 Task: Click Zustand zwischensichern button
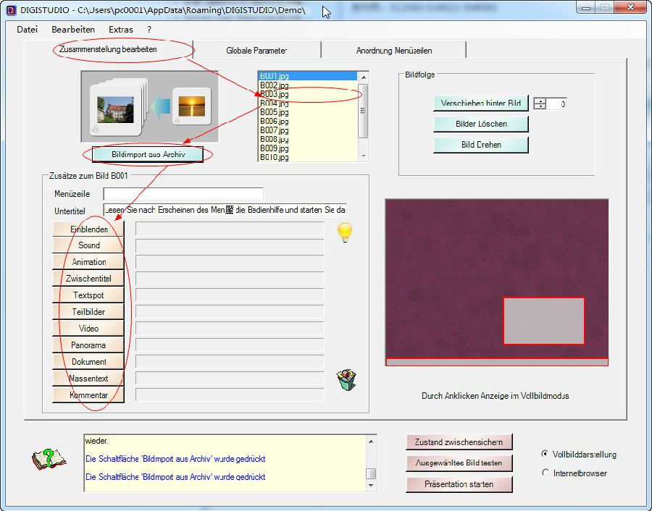(459, 442)
